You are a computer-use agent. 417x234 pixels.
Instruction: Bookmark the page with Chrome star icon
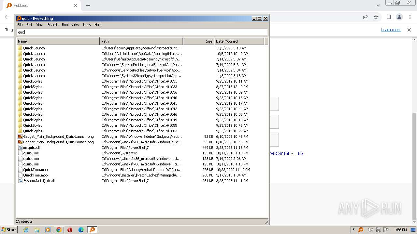pyautogui.click(x=376, y=17)
